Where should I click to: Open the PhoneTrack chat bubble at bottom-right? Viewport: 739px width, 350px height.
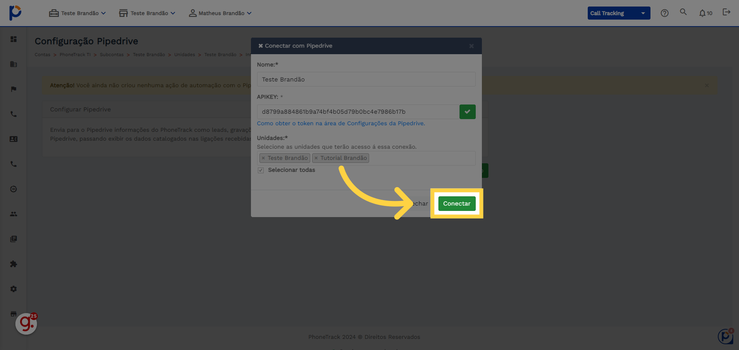pos(726,336)
